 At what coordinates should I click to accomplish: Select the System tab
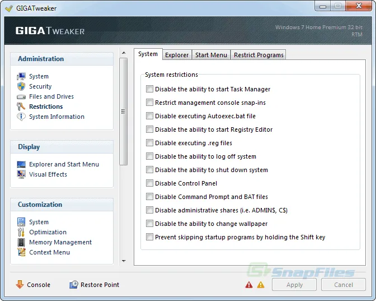coord(148,54)
